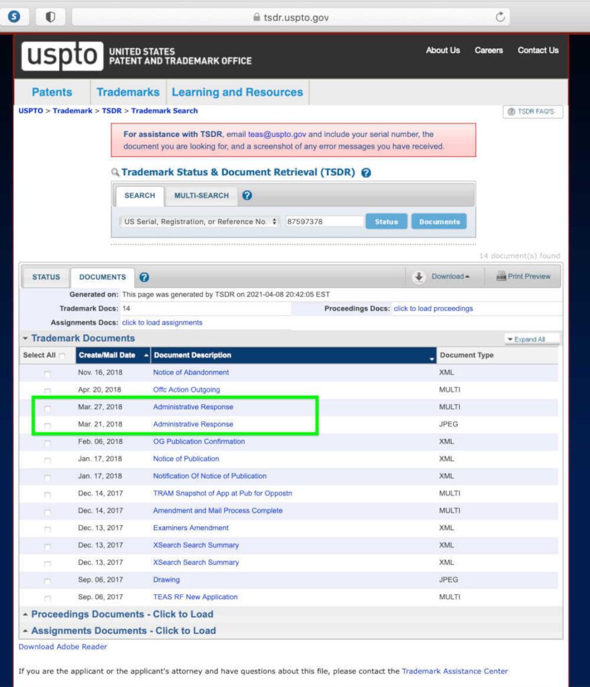Click the printer icon for Print Preview
The image size is (590, 687).
click(501, 276)
